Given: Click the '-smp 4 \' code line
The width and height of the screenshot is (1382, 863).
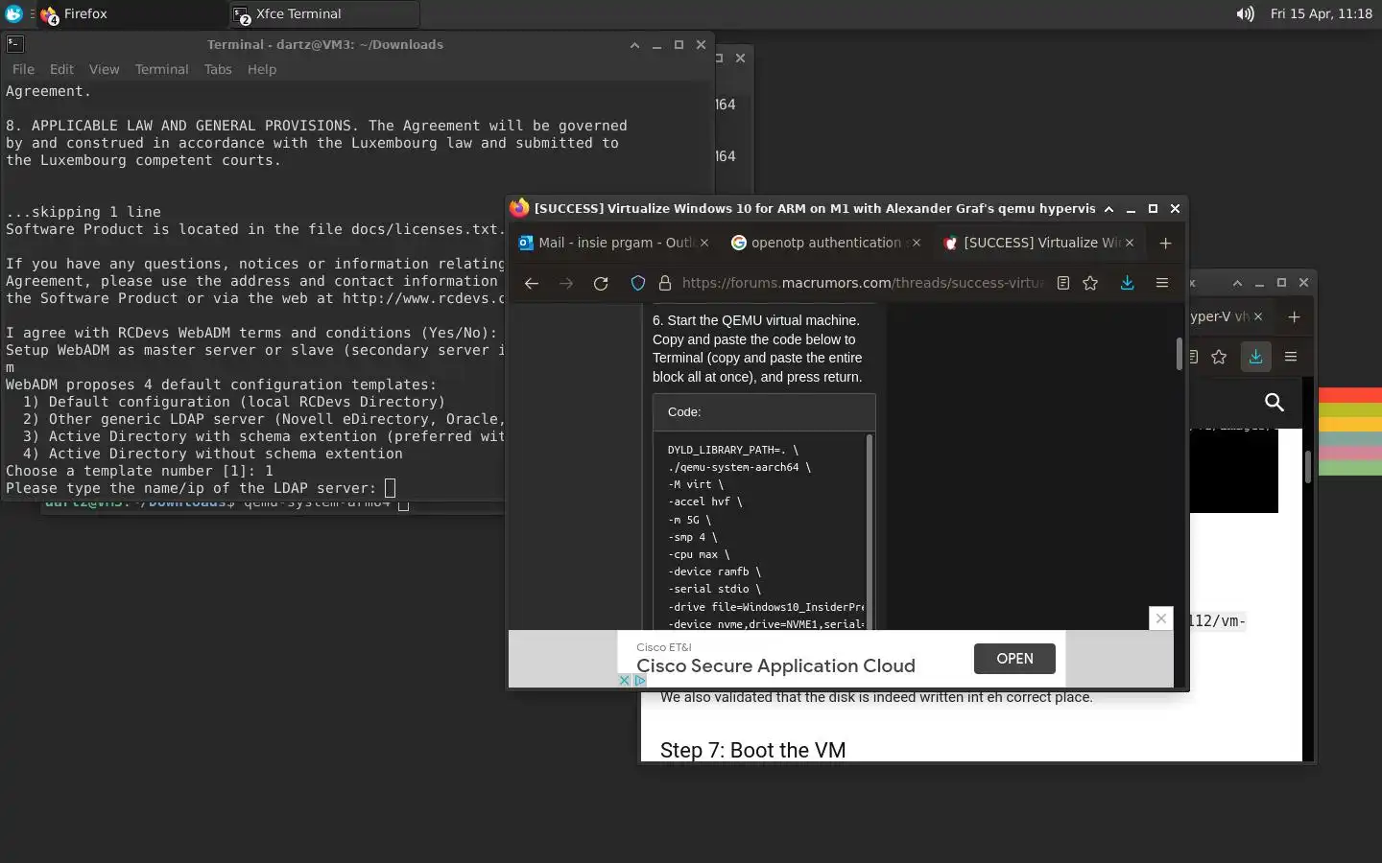Looking at the screenshot, I should [692, 537].
